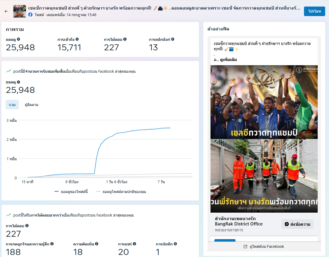Screen dimensions: 329x257
Task: Click the Facebook logo icon beside โพสต์
Action: click(x=30, y=15)
